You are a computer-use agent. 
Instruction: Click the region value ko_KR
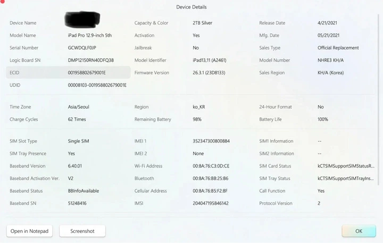point(198,107)
